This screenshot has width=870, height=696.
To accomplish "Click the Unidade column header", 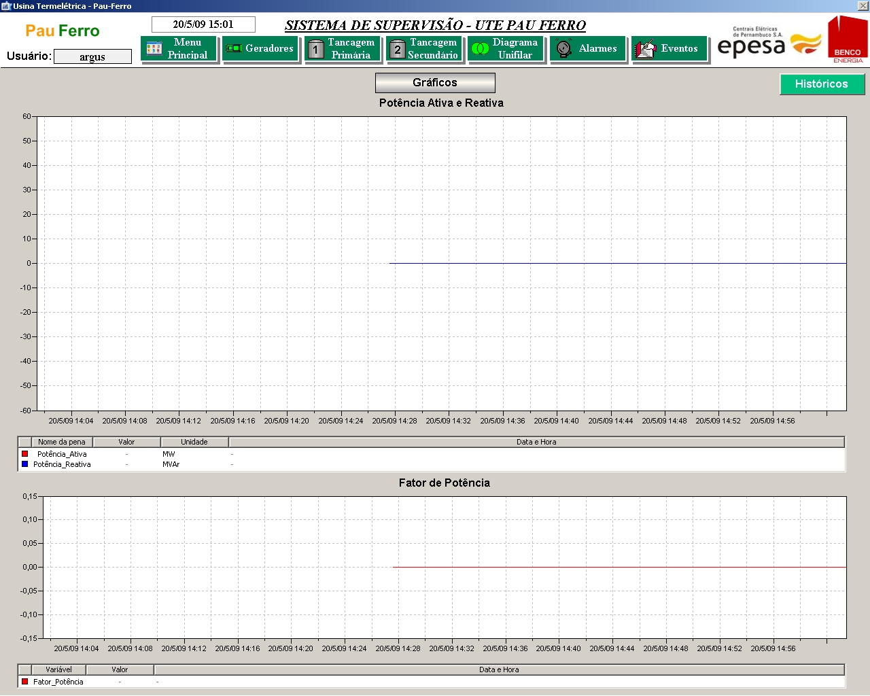I will coord(194,442).
